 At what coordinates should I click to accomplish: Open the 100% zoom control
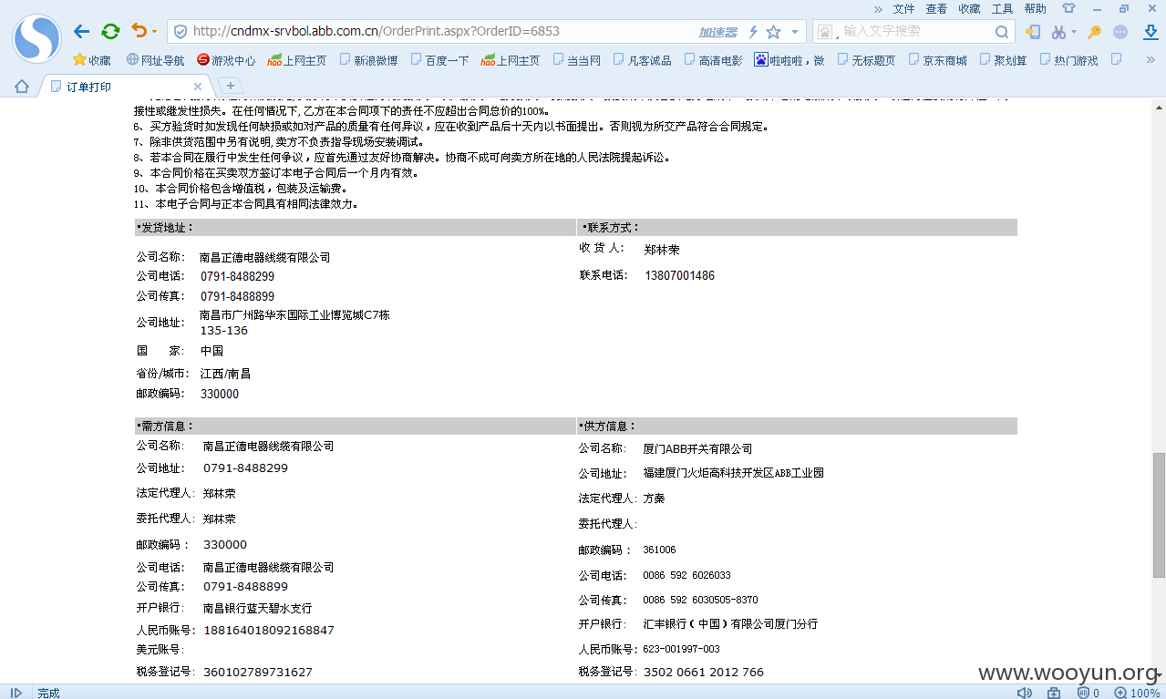[1139, 693]
